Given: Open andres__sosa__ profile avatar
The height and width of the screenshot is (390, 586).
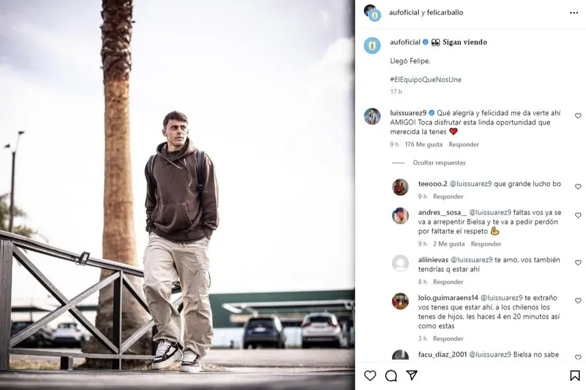Looking at the screenshot, I should [x=400, y=216].
